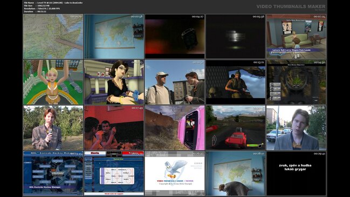Viewport: 350px width, 197px height.
Task: Select the man in blazer on street thumbnail
Action: (x=297, y=128)
